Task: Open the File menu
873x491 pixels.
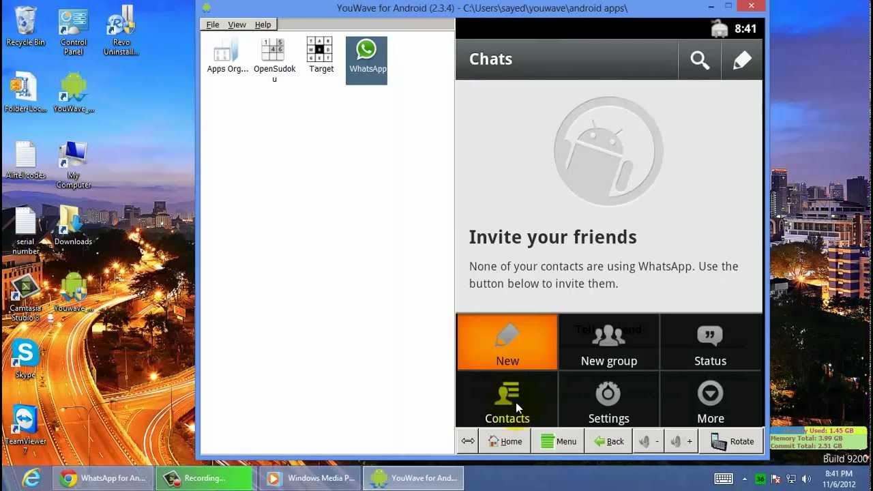Action: pos(213,25)
